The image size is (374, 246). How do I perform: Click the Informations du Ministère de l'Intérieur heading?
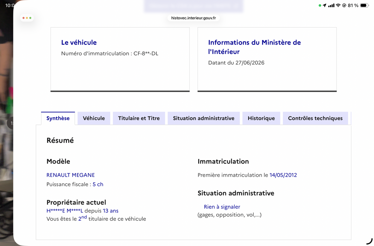(x=254, y=47)
